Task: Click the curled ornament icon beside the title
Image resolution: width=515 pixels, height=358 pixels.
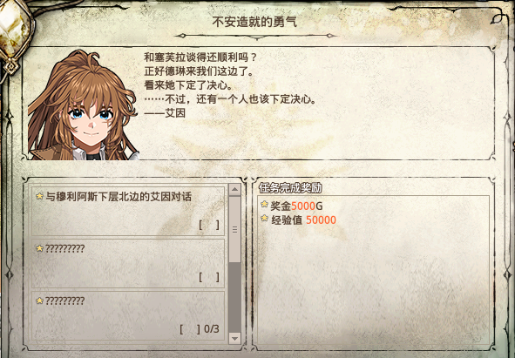Action: [497, 18]
